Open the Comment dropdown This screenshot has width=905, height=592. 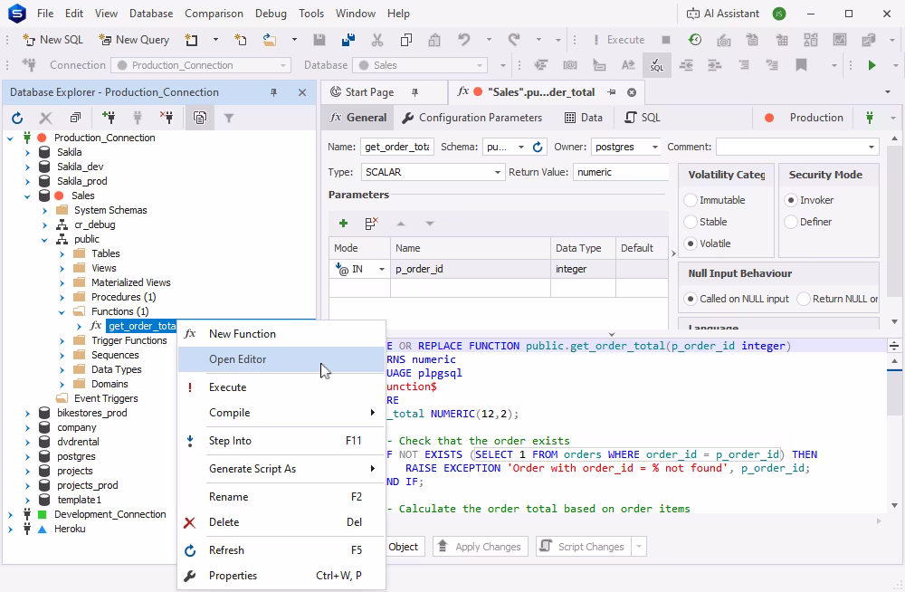coord(872,148)
